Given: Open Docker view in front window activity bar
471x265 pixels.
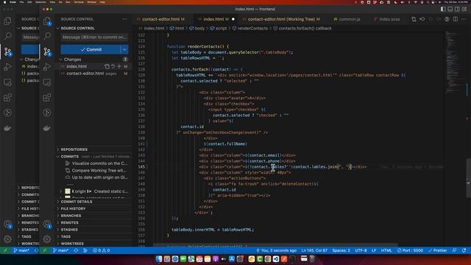Looking at the screenshot, I should pyautogui.click(x=47, y=128).
